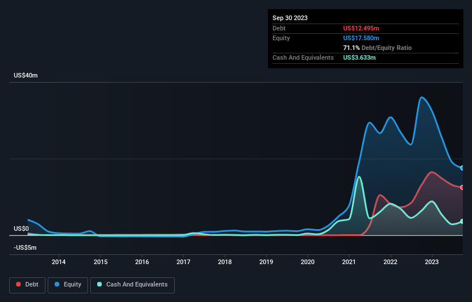The width and height of the screenshot is (472, 302).
Task: Click the 2019 x-axis label
Action: click(266, 262)
